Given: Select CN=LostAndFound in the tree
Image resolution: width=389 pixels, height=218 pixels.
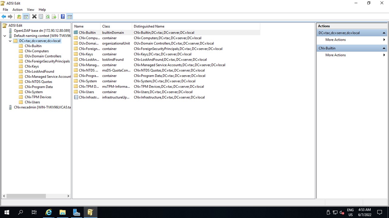Looking at the screenshot, I should point(39,71).
